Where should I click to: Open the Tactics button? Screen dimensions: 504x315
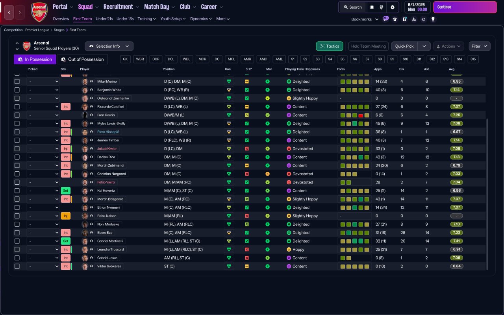[330, 46]
